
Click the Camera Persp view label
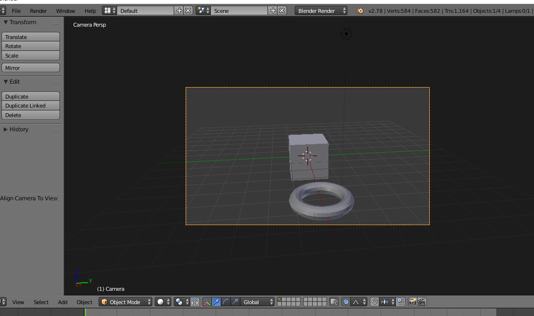(x=89, y=25)
